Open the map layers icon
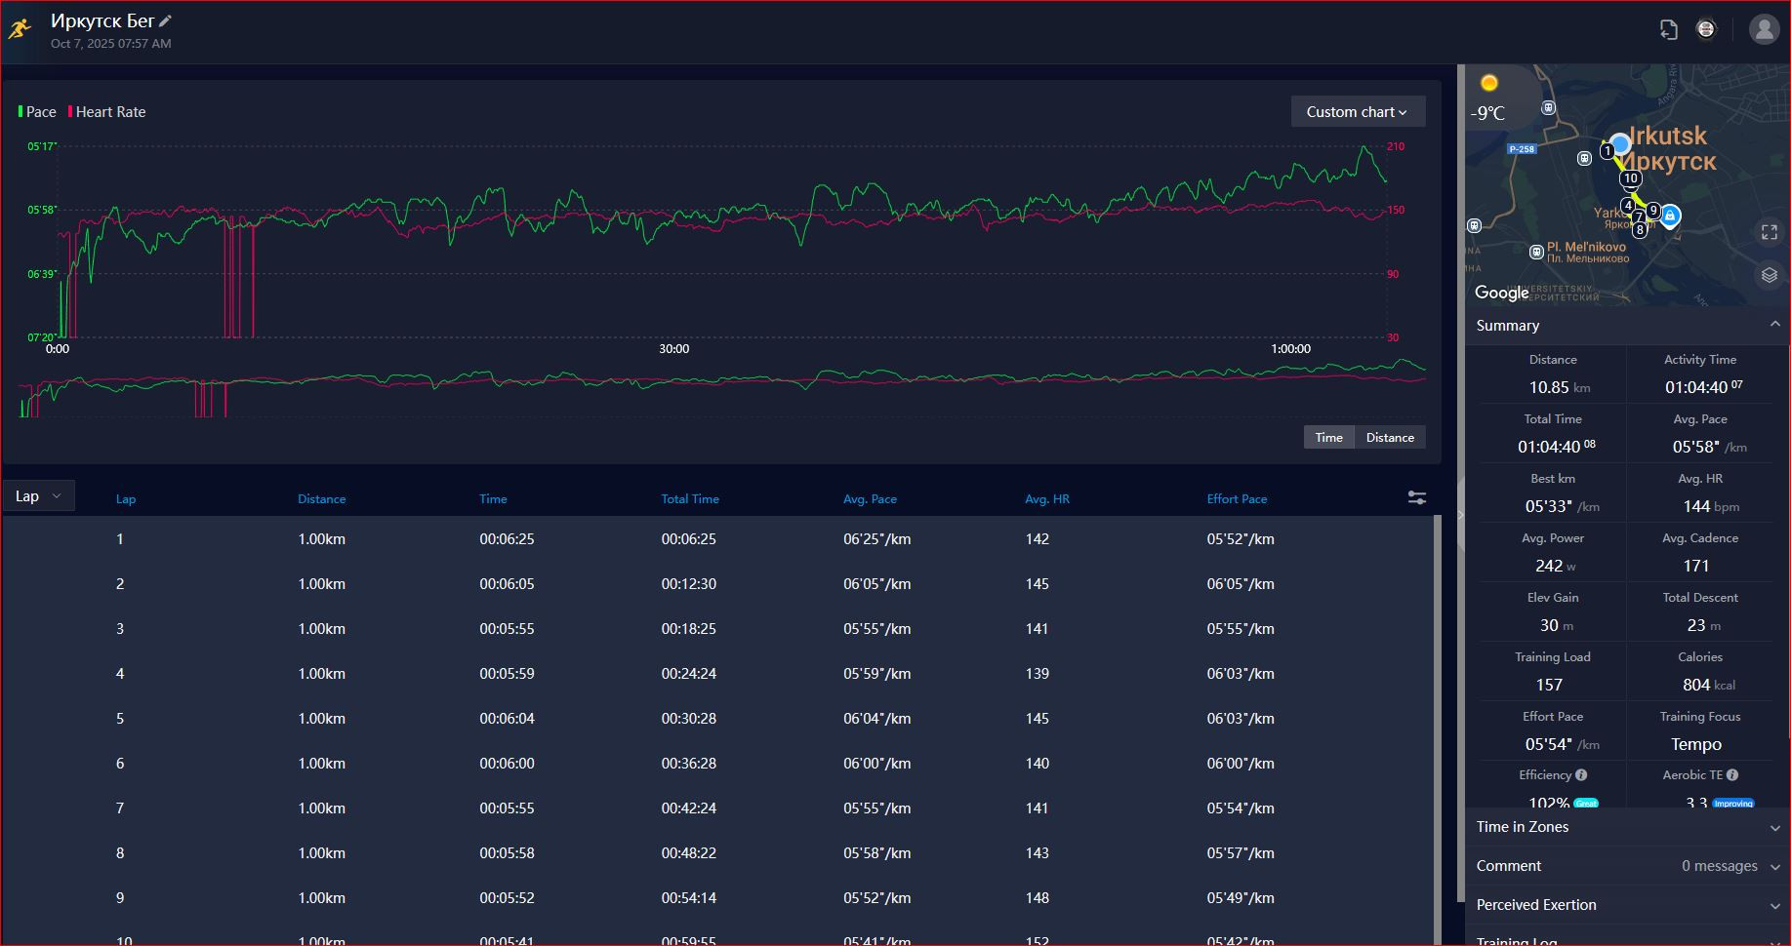Screen dimensions: 1791x946 [x=1770, y=276]
